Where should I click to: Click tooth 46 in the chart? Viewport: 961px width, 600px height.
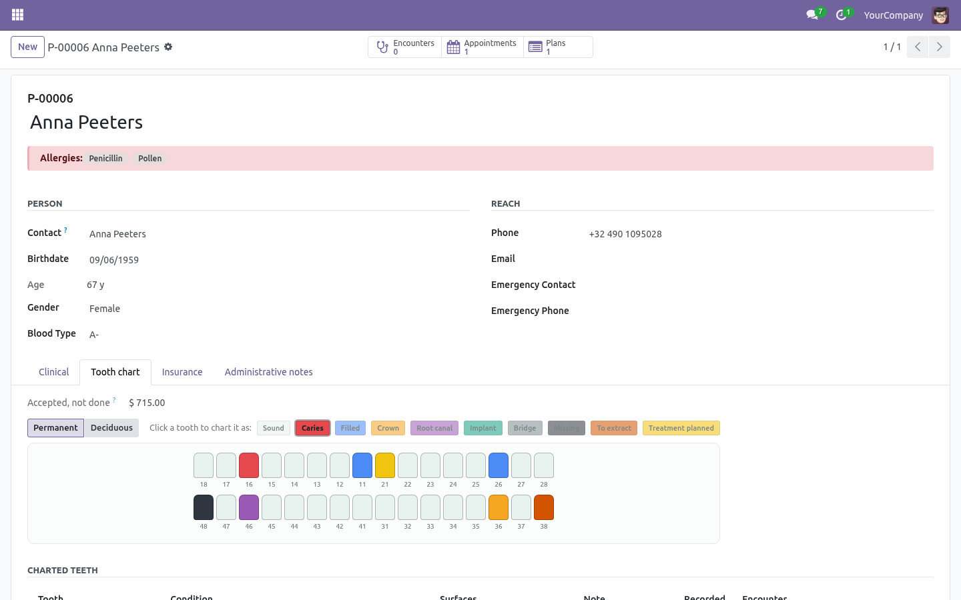point(249,507)
